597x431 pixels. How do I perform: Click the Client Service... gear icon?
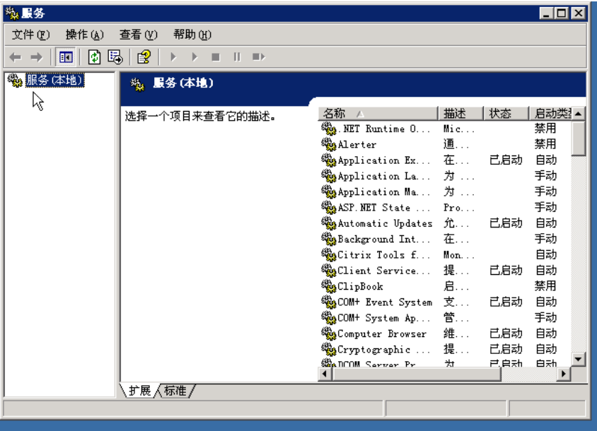point(329,271)
